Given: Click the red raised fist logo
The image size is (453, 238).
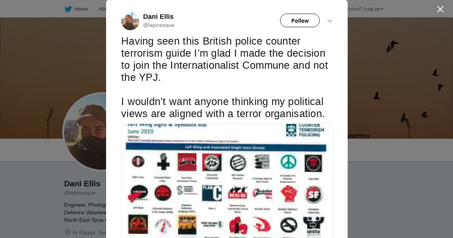Looking at the screenshot, I should coord(289,194).
